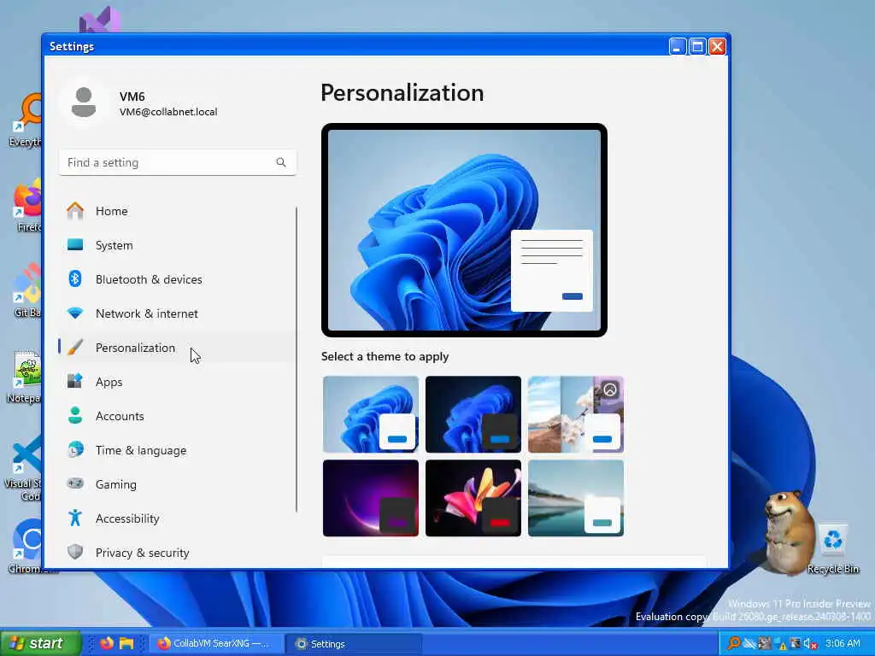Select the Visual Studio desktop icon
Image resolution: width=875 pixels, height=656 pixels.
click(x=99, y=20)
